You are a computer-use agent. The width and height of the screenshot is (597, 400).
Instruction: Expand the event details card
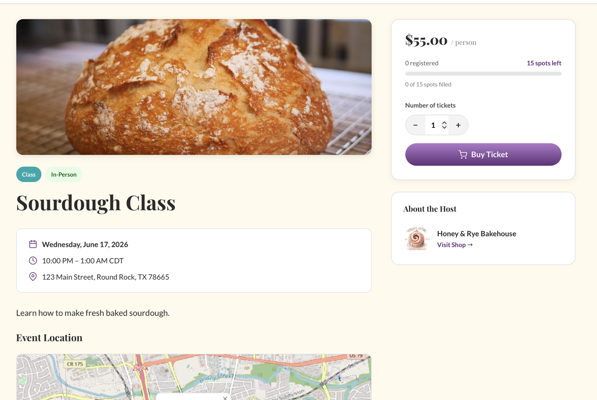194,260
